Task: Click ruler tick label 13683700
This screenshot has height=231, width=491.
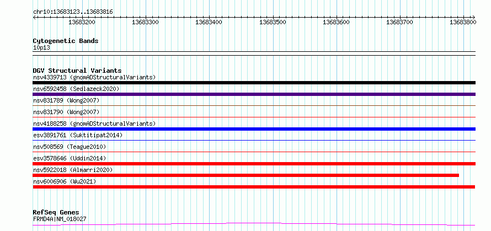Action: [x=399, y=22]
